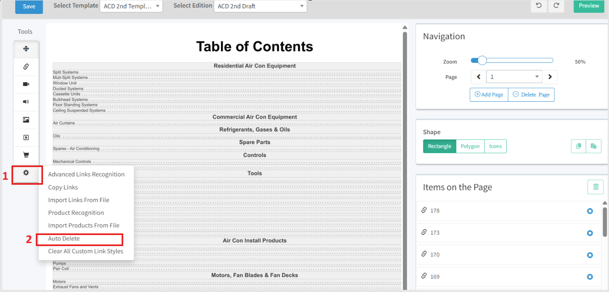Expand the Page number dropdown
Viewport: 609px width, 292px height.
point(514,77)
